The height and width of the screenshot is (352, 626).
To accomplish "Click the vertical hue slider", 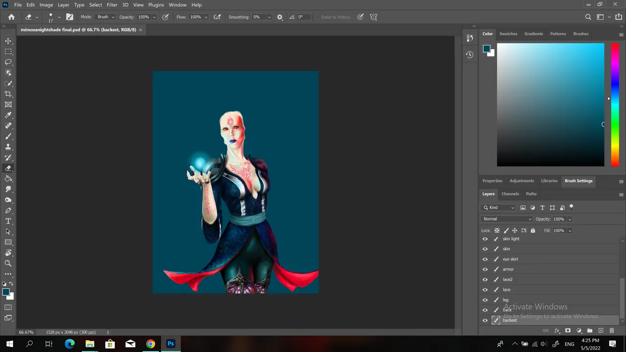I will [x=615, y=105].
